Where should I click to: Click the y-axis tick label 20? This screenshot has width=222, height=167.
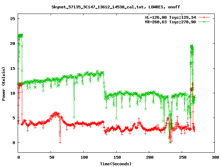[12, 43]
